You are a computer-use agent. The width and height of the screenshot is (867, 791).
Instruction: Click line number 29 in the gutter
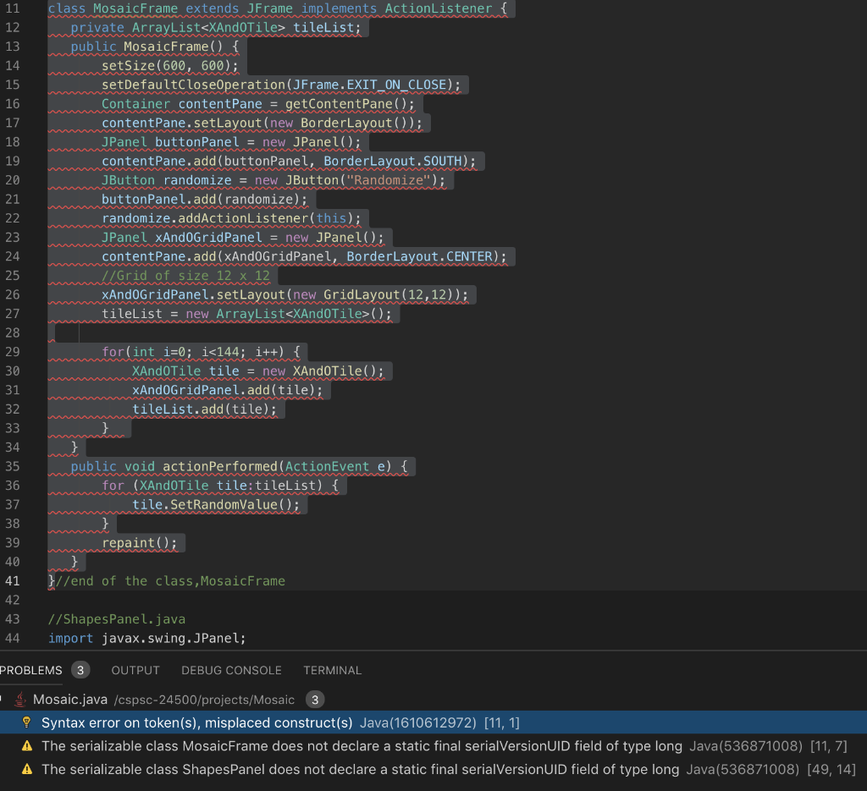14,351
